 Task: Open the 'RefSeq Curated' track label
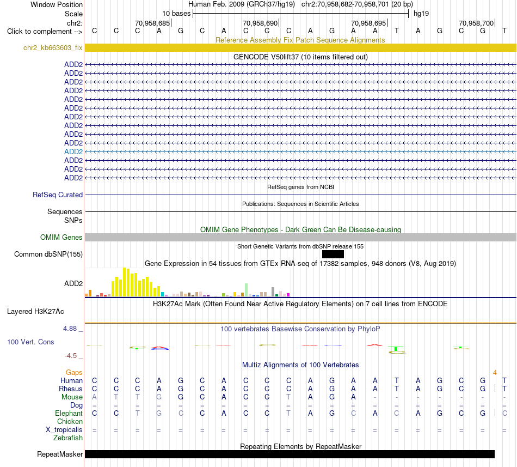57,195
